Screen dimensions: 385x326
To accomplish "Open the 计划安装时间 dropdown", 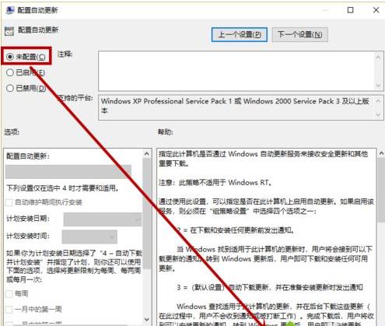I will coord(89,237).
